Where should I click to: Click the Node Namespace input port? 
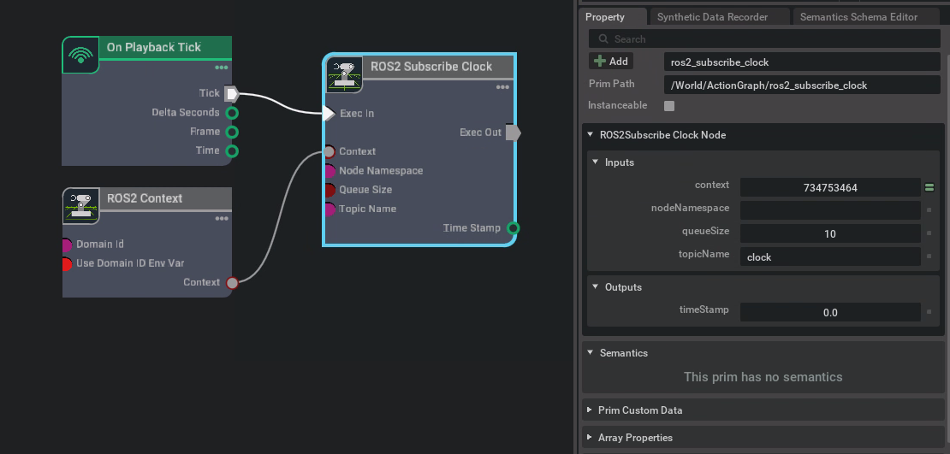329,171
